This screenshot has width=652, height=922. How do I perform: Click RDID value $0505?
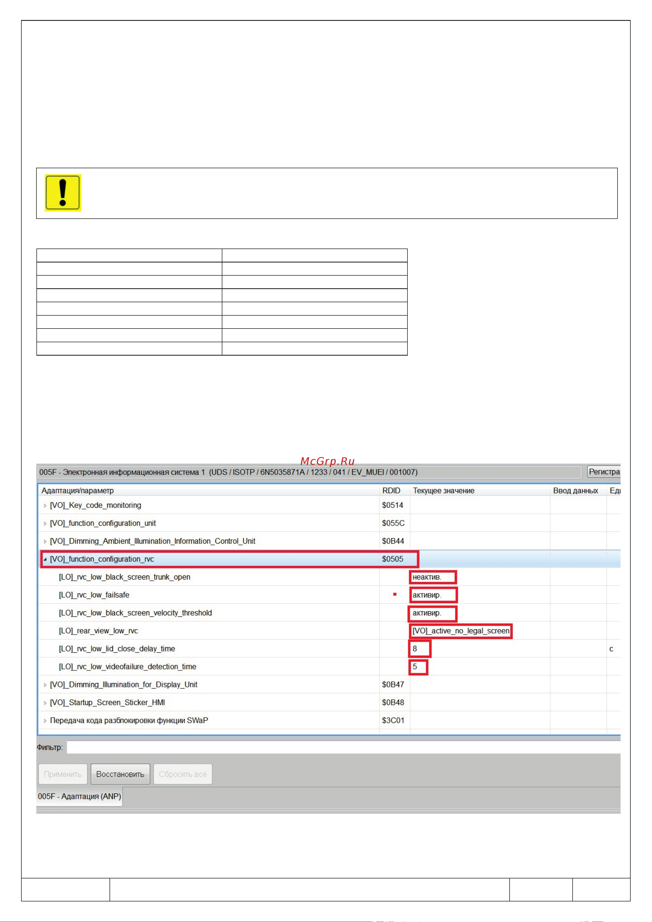click(392, 559)
